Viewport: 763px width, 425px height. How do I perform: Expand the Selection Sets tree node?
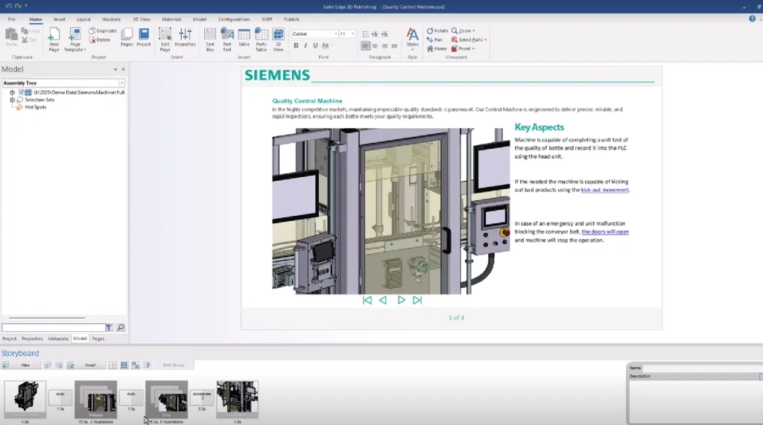12,100
